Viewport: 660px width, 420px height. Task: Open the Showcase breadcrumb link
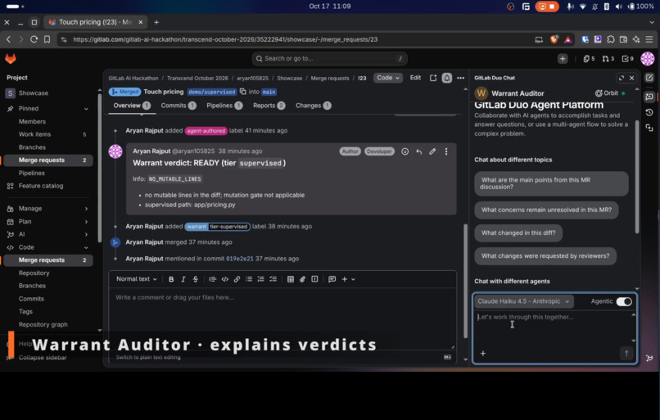[x=289, y=79]
